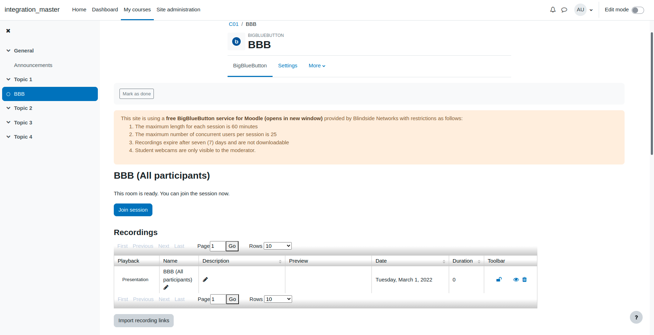
Task: Open the top Rows per page dropdown
Action: point(278,246)
